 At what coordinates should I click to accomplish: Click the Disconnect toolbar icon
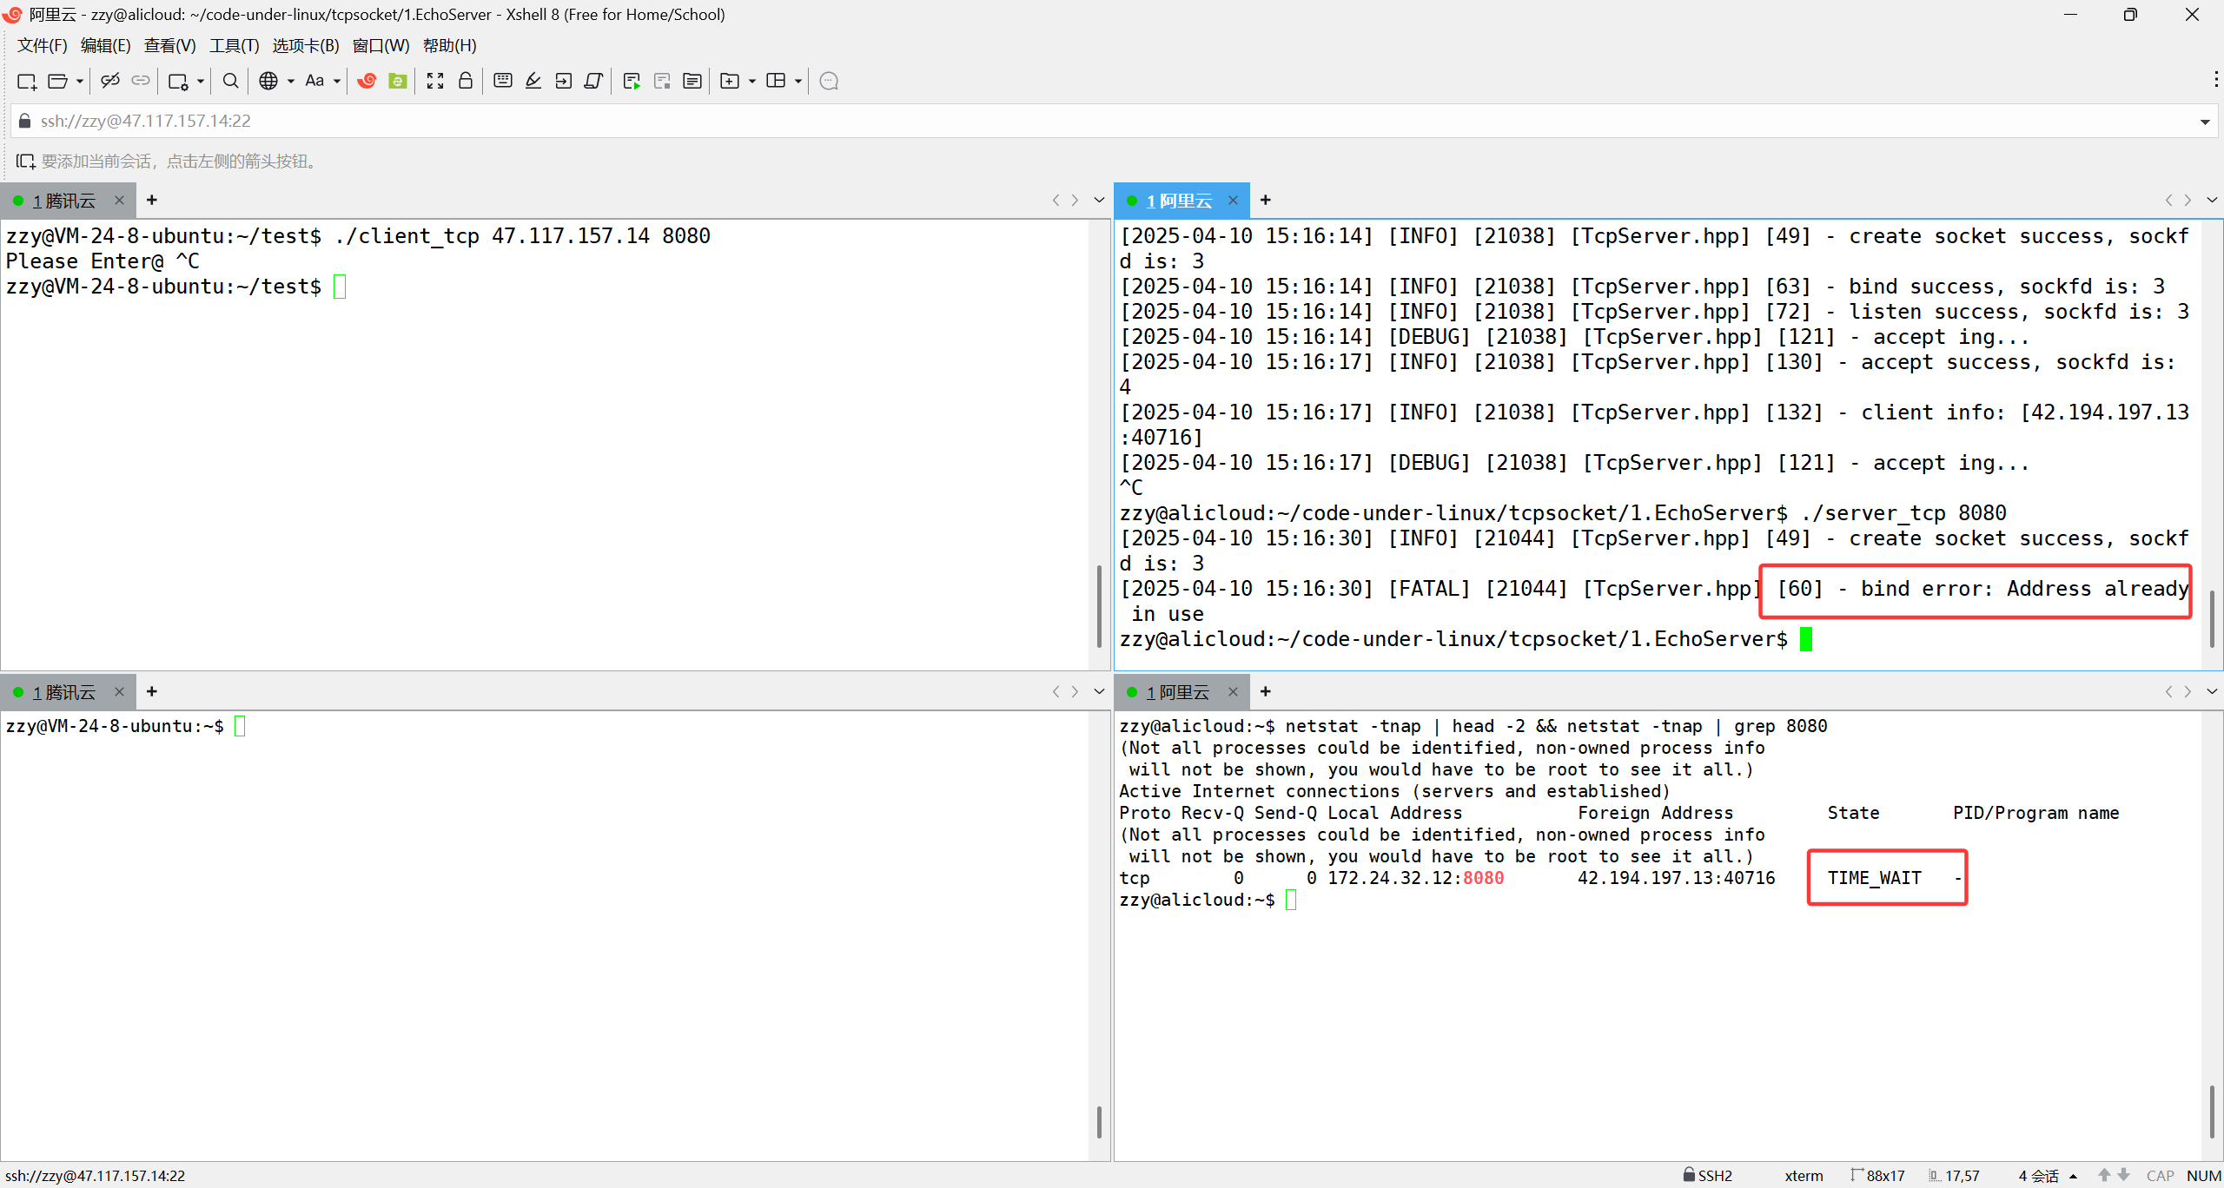click(109, 81)
